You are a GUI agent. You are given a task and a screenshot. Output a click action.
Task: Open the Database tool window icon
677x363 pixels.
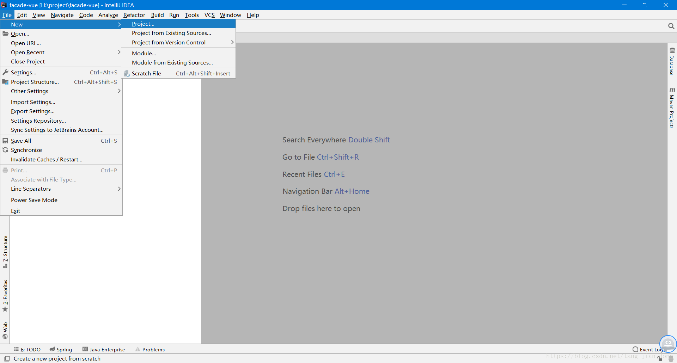(x=672, y=50)
